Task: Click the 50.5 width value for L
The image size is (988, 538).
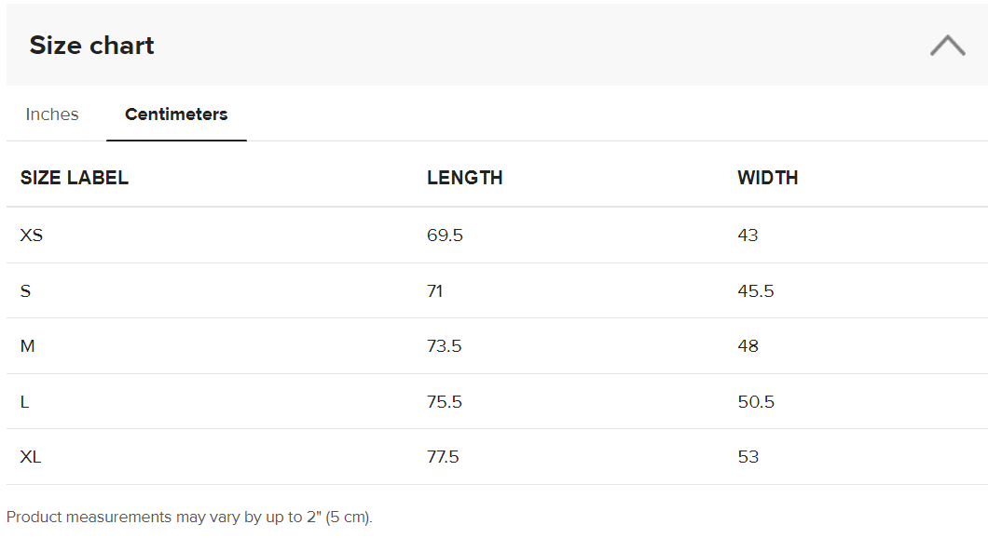Action: pos(756,402)
